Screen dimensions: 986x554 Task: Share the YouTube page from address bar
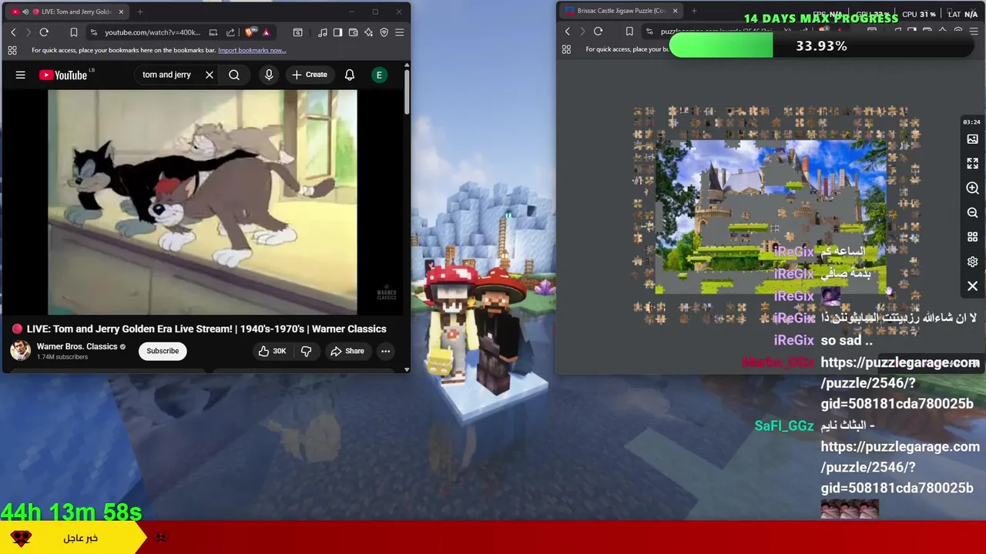[x=230, y=32]
